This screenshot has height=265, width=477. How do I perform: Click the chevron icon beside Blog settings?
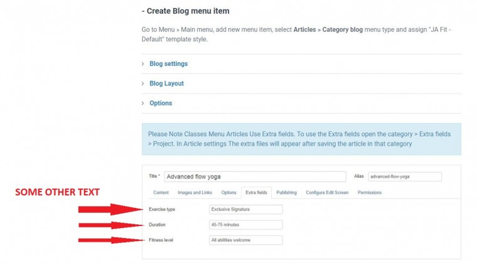click(x=143, y=64)
